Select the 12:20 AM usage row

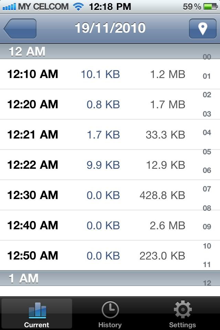[x=100, y=104]
